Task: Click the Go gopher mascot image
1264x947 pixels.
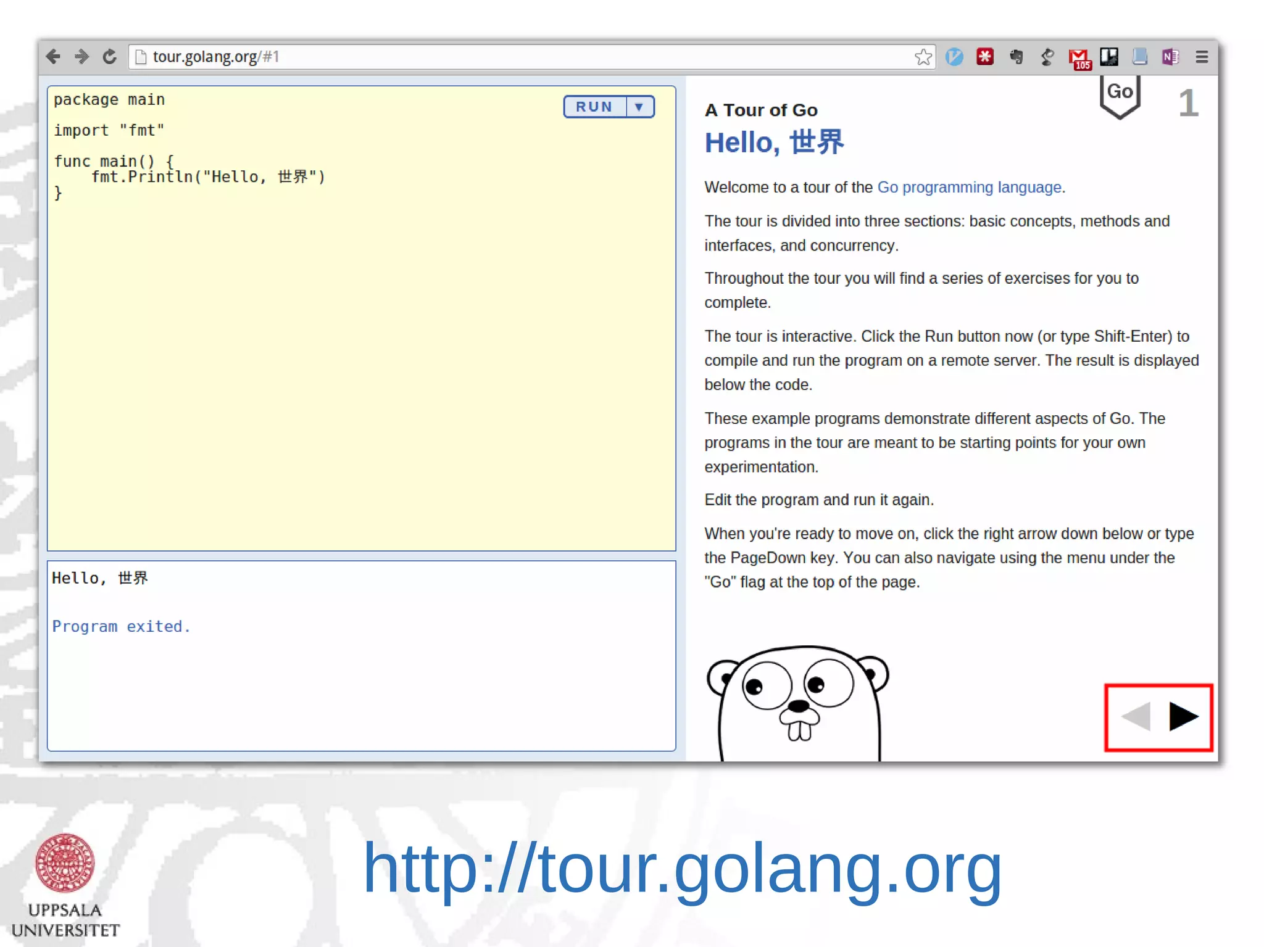Action: 799,703
